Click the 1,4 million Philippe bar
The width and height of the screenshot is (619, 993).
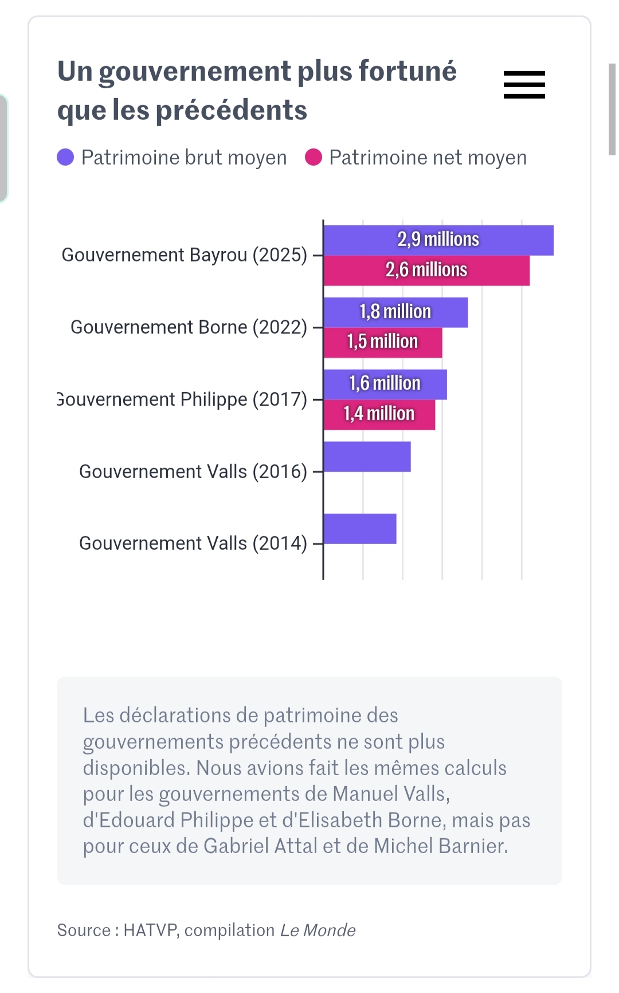[x=379, y=414]
